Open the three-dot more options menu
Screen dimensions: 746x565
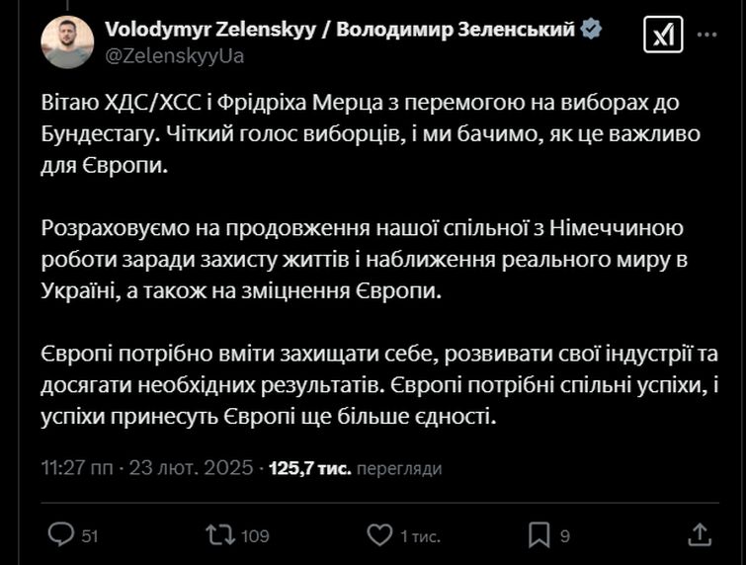(x=706, y=36)
